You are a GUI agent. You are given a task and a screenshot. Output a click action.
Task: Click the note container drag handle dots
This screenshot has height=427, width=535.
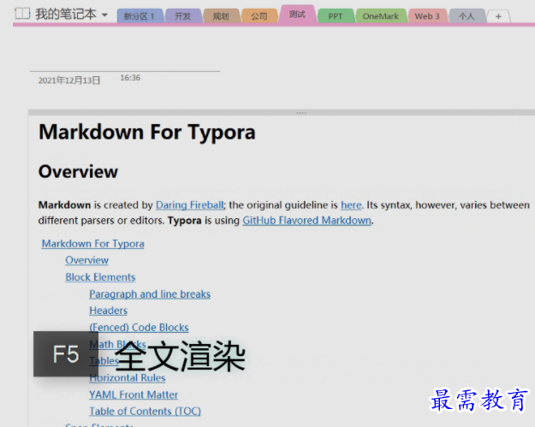(301, 113)
